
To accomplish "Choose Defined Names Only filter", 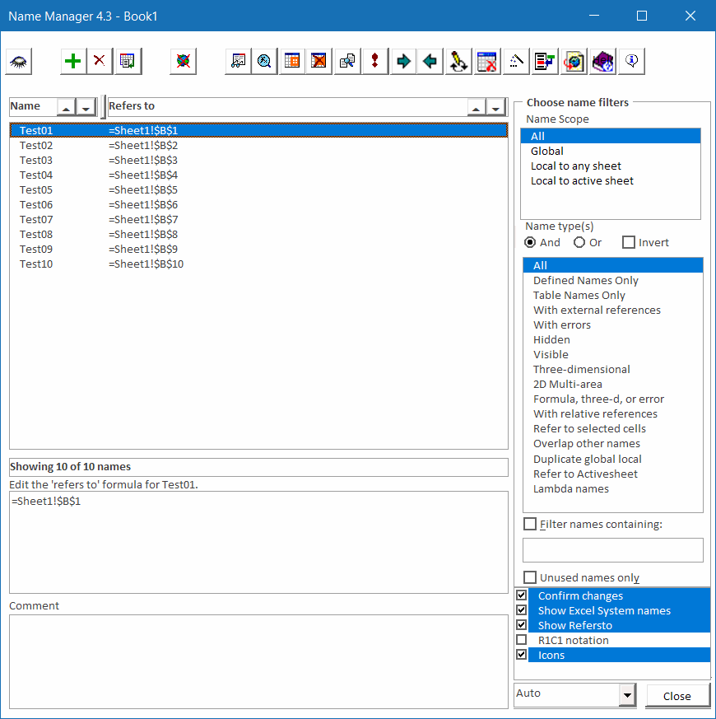I will [x=612, y=281].
